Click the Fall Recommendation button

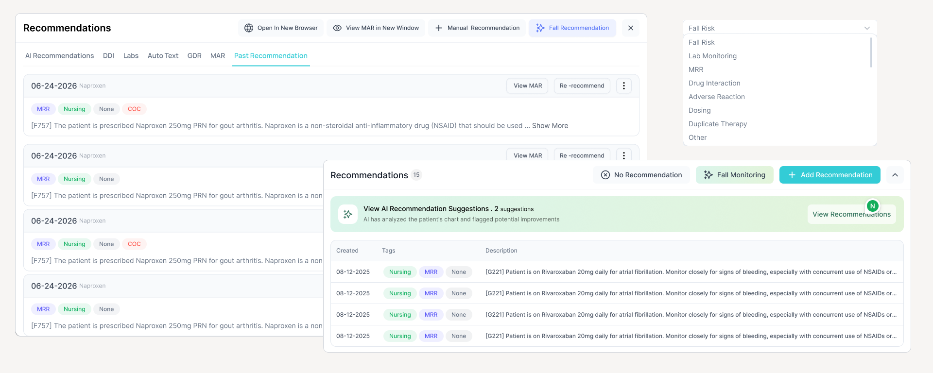572,28
